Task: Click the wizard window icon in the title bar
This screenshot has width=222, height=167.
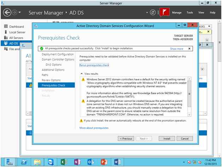Action: [36, 26]
